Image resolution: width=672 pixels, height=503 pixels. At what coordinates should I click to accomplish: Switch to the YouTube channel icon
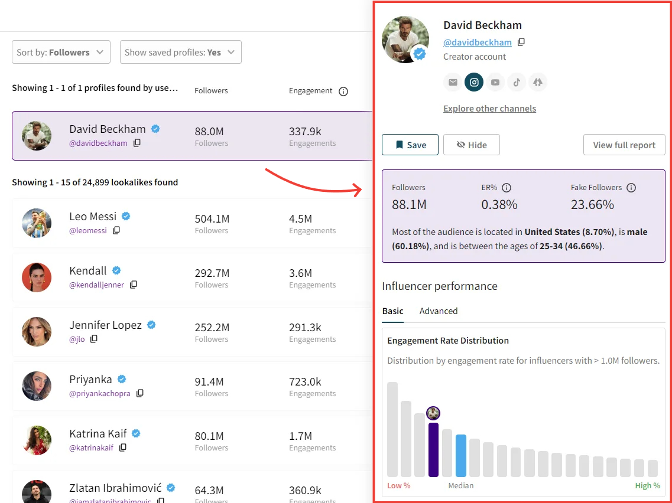pos(495,82)
